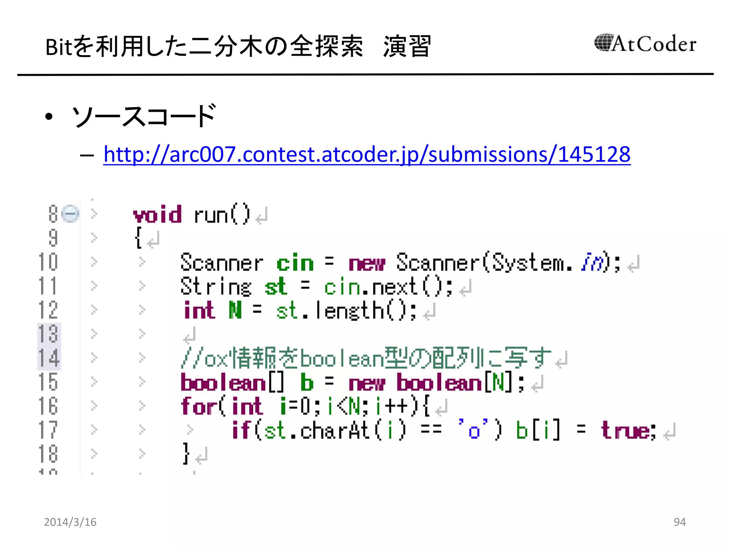The width and height of the screenshot is (730, 547).
Task: Click the '//ox情報をboolean型の配列に写す' comment
Action: 366,358
